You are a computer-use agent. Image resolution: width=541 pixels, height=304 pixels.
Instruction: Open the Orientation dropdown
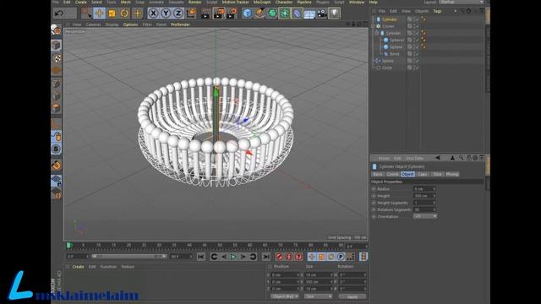tap(425, 216)
